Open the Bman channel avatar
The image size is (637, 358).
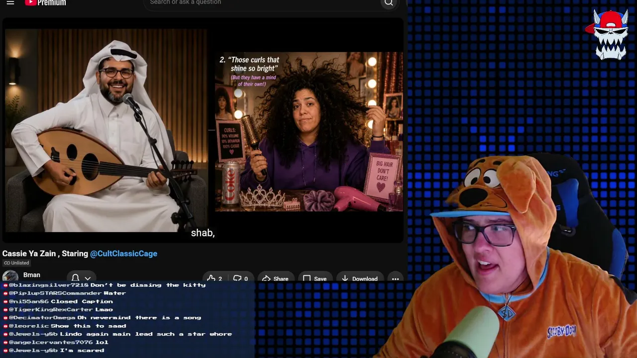[10, 276]
